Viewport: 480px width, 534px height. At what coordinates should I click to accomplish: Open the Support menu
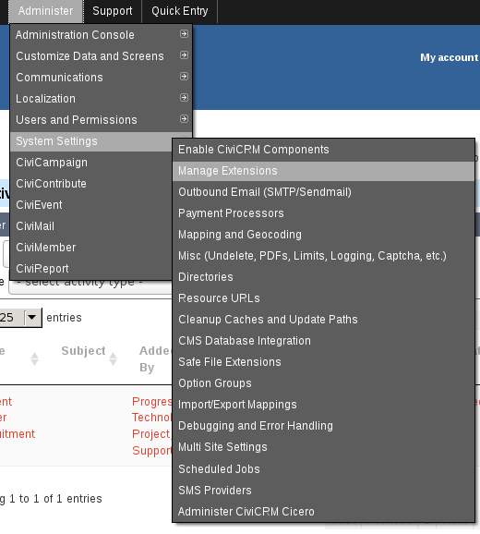click(x=113, y=11)
